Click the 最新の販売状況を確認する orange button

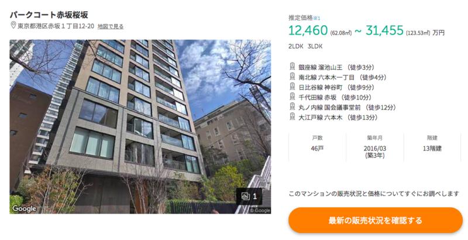pyautogui.click(x=375, y=221)
